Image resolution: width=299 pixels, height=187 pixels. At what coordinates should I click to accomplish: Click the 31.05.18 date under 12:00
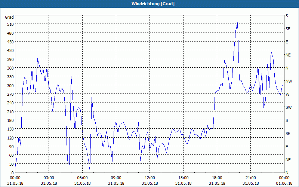(150, 183)
